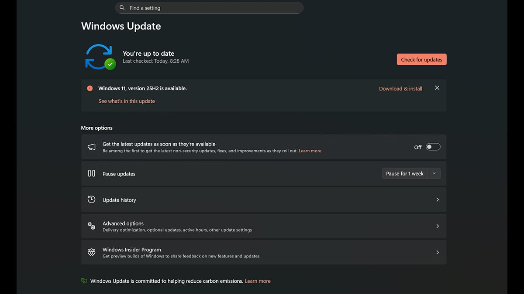Click the Windows Update refresh arrows icon
This screenshot has height=294, width=524.
(x=100, y=56)
